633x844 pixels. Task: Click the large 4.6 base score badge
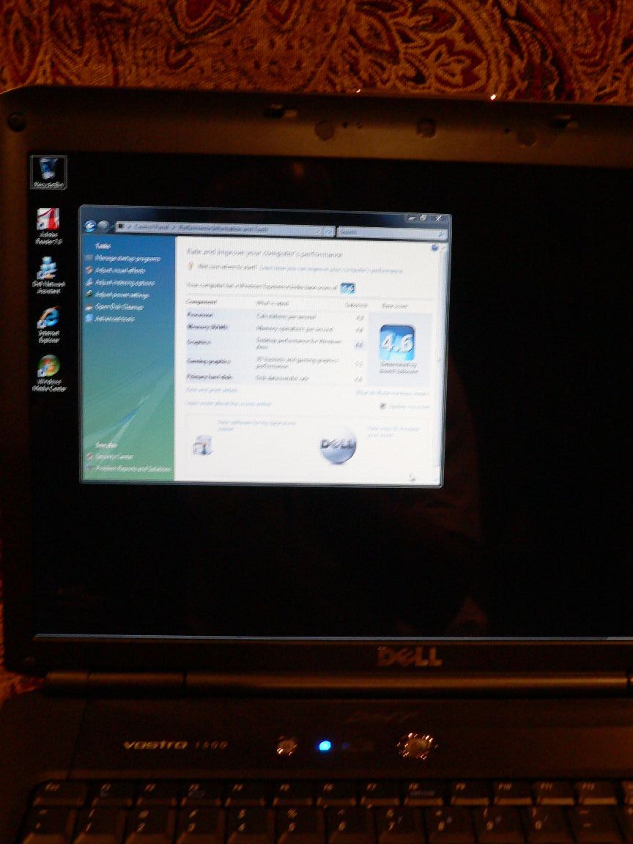396,343
